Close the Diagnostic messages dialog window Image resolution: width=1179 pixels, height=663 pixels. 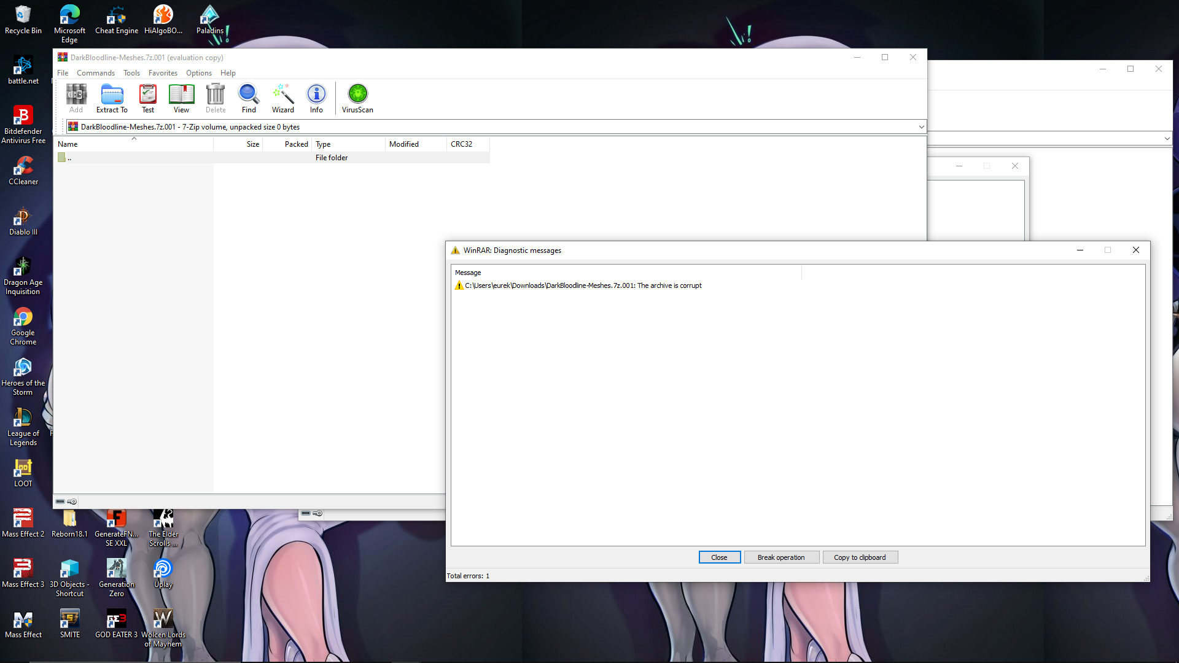(1136, 250)
